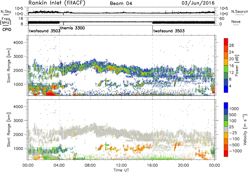Screen dimensions: 248x172
Task: Click the 'Power [dB]' colorbar label
Action: (237, 66)
